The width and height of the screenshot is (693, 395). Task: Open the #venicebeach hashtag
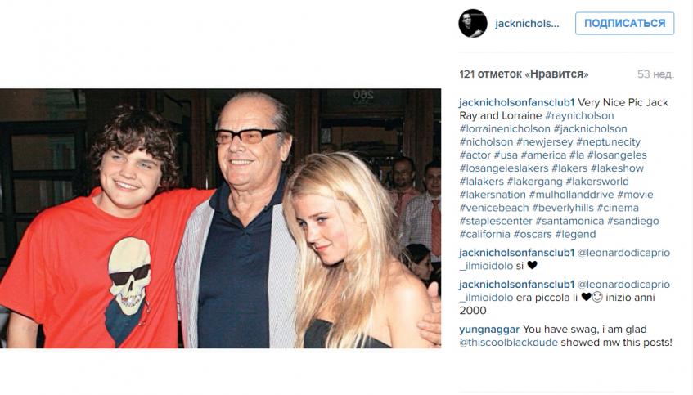[x=493, y=208]
